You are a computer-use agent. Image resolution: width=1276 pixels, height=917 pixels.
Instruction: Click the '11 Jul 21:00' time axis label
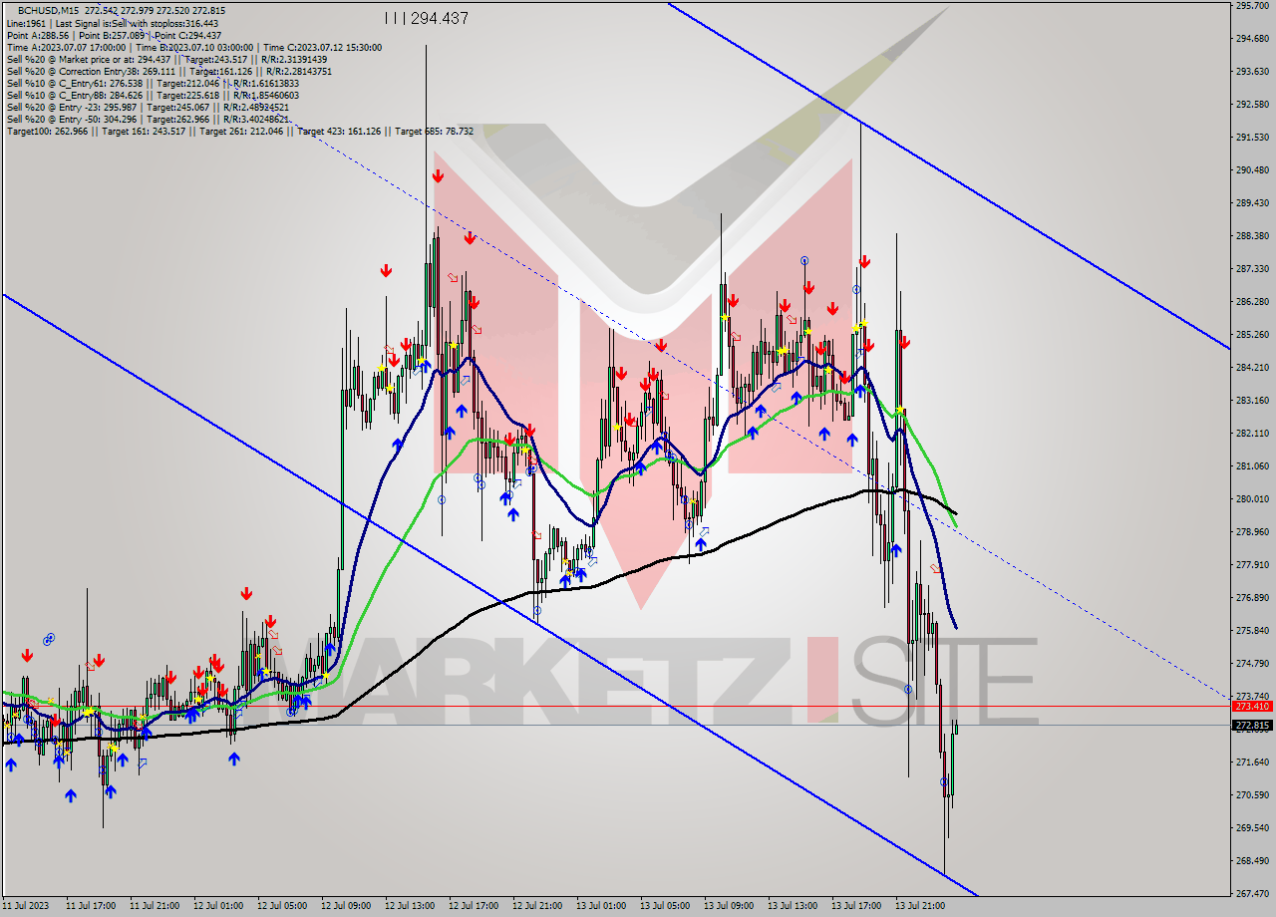tap(155, 907)
